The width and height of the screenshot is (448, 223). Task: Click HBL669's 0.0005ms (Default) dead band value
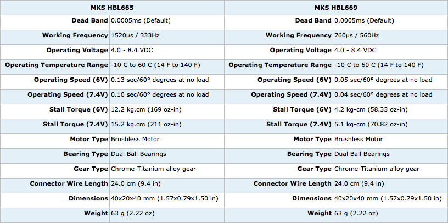pyautogui.click(x=365, y=20)
